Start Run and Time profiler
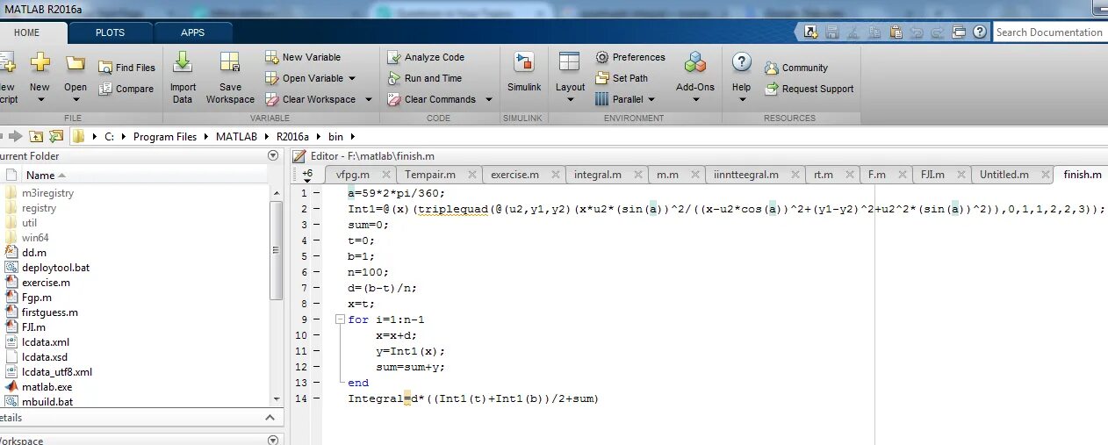Screen dimensions: 1108x445 (424, 78)
